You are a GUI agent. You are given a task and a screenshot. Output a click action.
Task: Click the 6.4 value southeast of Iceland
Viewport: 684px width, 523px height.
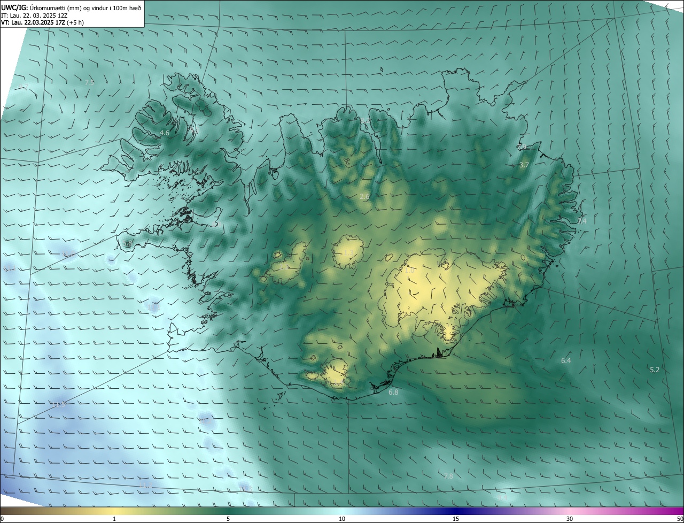tap(566, 361)
